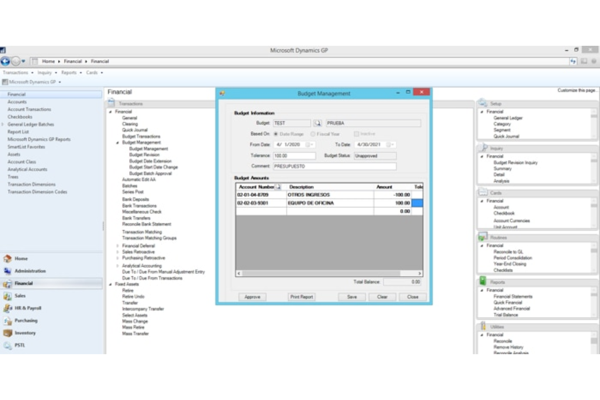Click the Setup panel scrollbar
The height and width of the screenshot is (400, 600).
click(594, 124)
